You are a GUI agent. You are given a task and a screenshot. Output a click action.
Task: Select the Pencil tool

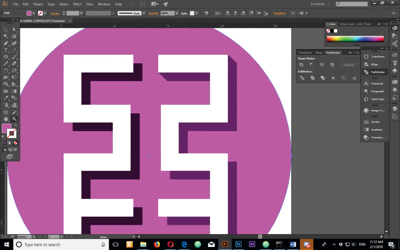tap(6, 64)
